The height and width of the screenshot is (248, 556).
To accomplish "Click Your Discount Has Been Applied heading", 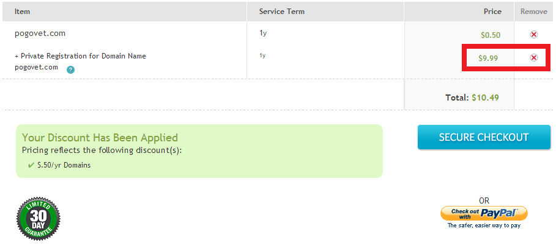I will pos(100,138).
